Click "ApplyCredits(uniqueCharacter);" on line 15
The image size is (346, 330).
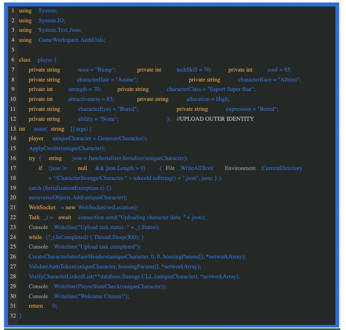(67, 148)
